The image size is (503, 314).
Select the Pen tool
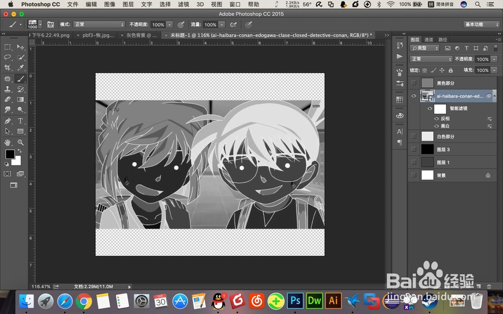8,121
